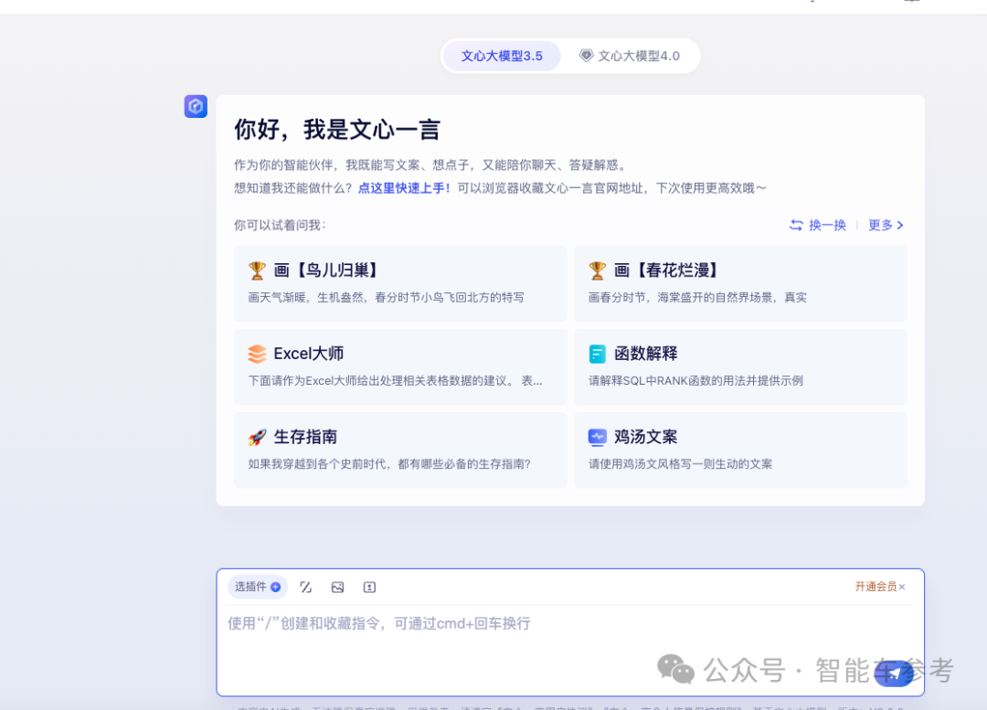
Task: Dismiss the 开通会员 prompt with the x
Action: pyautogui.click(x=902, y=587)
